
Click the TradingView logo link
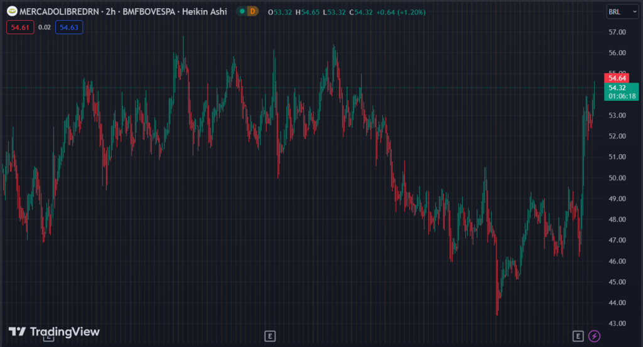(x=54, y=331)
